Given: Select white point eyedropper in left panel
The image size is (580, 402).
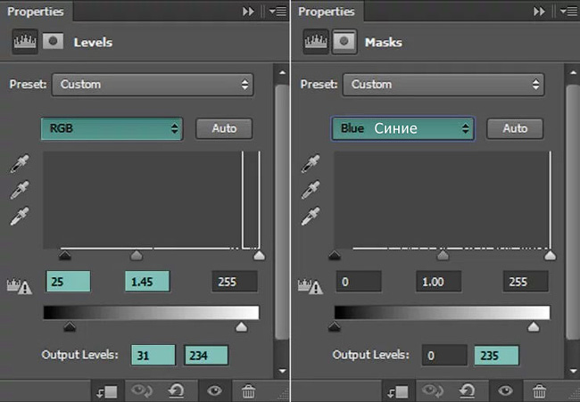Looking at the screenshot, I should (20, 216).
